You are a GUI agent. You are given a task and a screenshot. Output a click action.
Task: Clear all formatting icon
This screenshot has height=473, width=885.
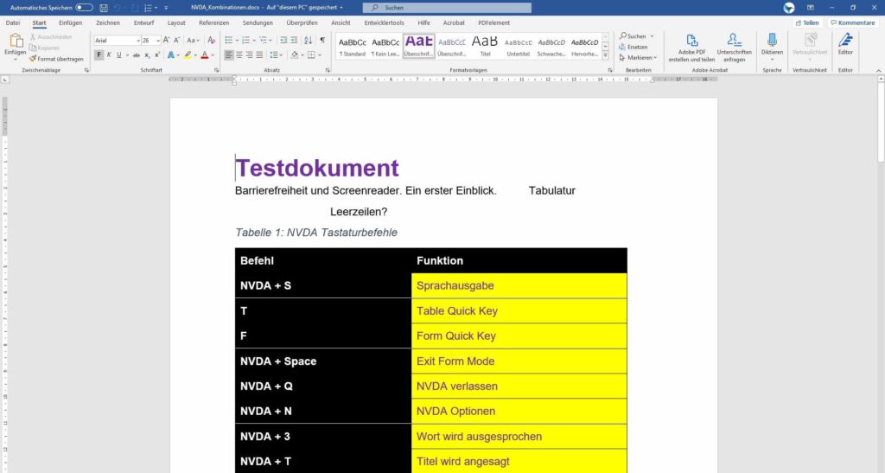[211, 40]
